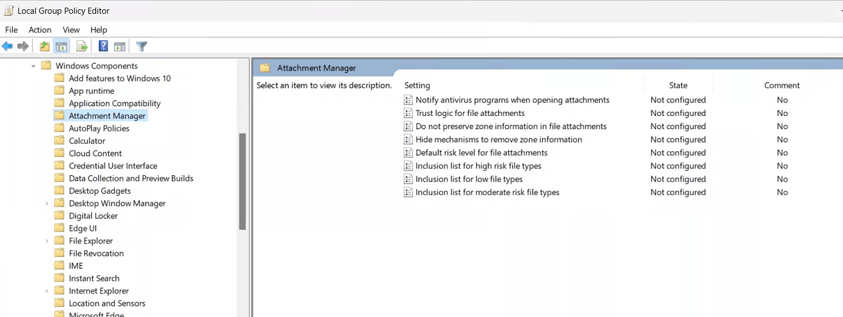This screenshot has height=317, width=843.
Task: Toggle the Show/Hide Action Pane icon
Action: click(120, 47)
